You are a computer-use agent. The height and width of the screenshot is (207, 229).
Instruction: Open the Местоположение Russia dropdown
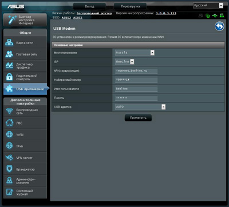click(135, 53)
